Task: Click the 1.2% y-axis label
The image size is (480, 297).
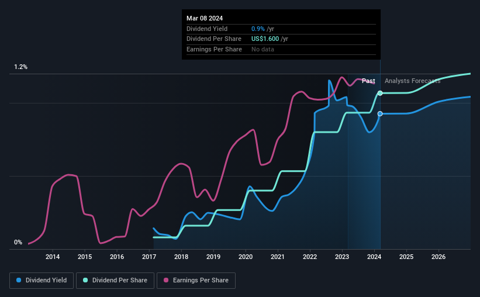Action: point(20,67)
